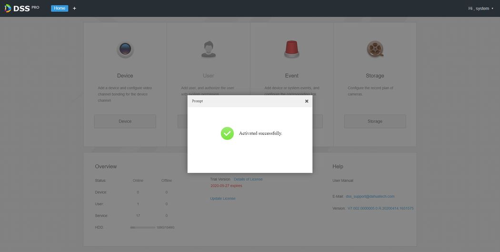The image size is (500, 252).
Task: Click the Storage film reel icon
Action: [375, 49]
